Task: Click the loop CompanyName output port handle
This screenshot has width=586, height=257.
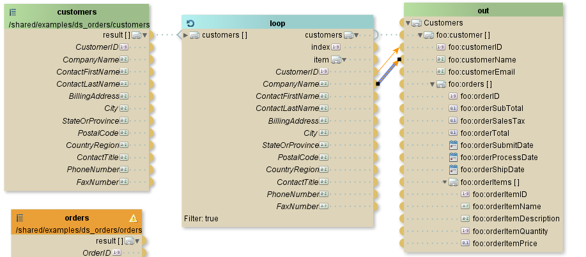Action: pos(378,84)
